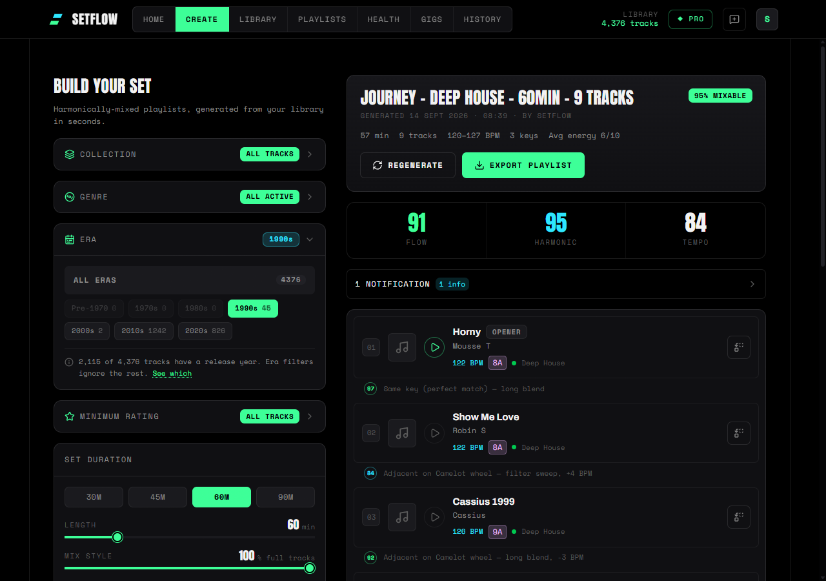Click the 8A key badge on Show Me Love
This screenshot has width=826, height=581.
pos(498,447)
